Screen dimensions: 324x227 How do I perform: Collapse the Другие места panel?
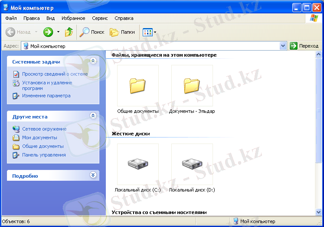click(x=92, y=116)
